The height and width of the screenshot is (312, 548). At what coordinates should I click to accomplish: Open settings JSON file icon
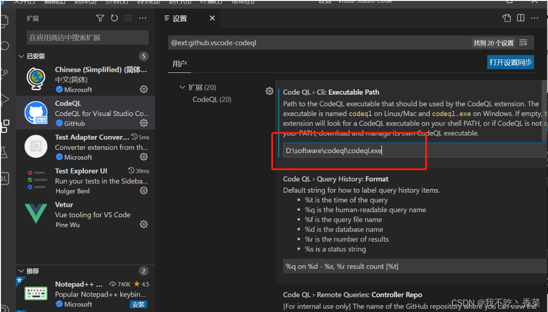[506, 18]
